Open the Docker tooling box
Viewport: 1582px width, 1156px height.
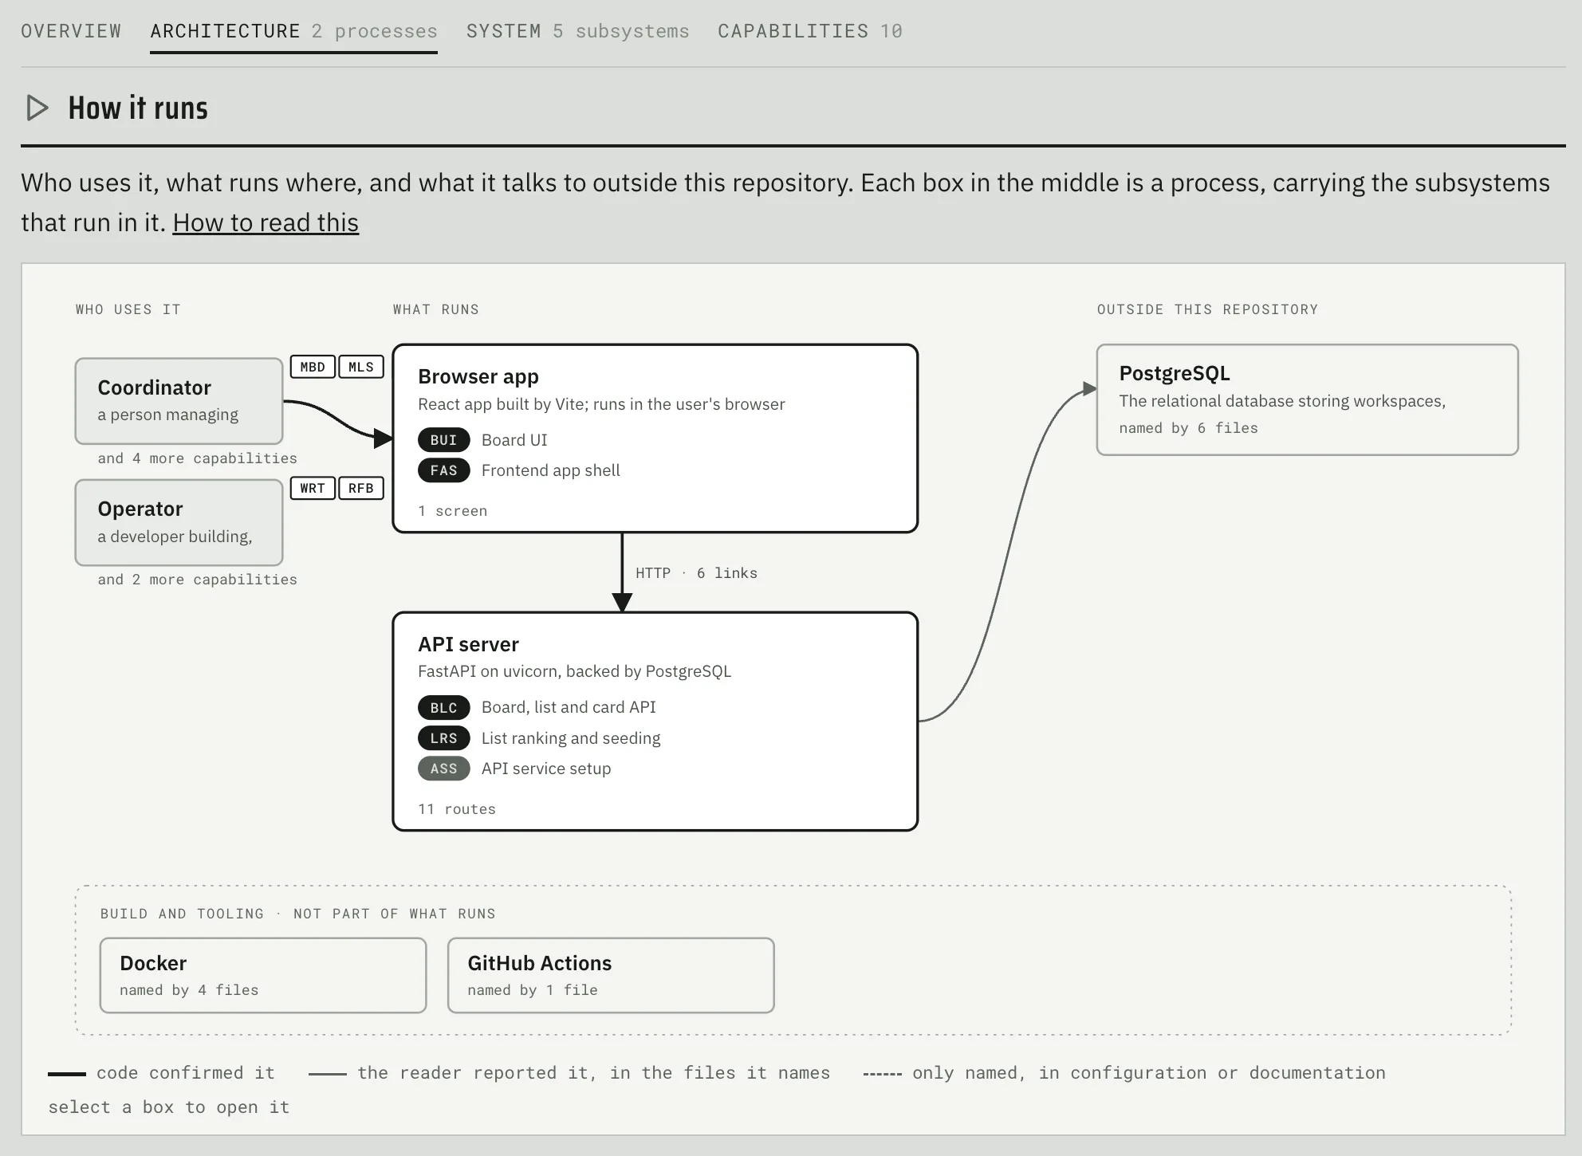(x=263, y=975)
